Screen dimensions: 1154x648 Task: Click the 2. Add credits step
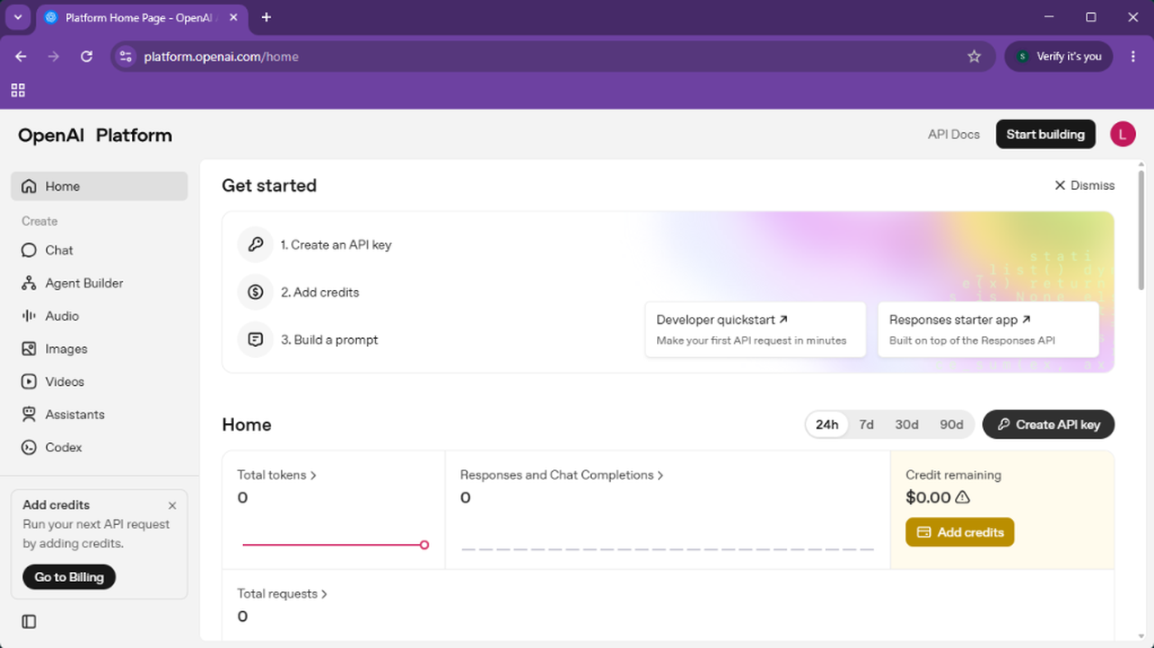pos(298,292)
